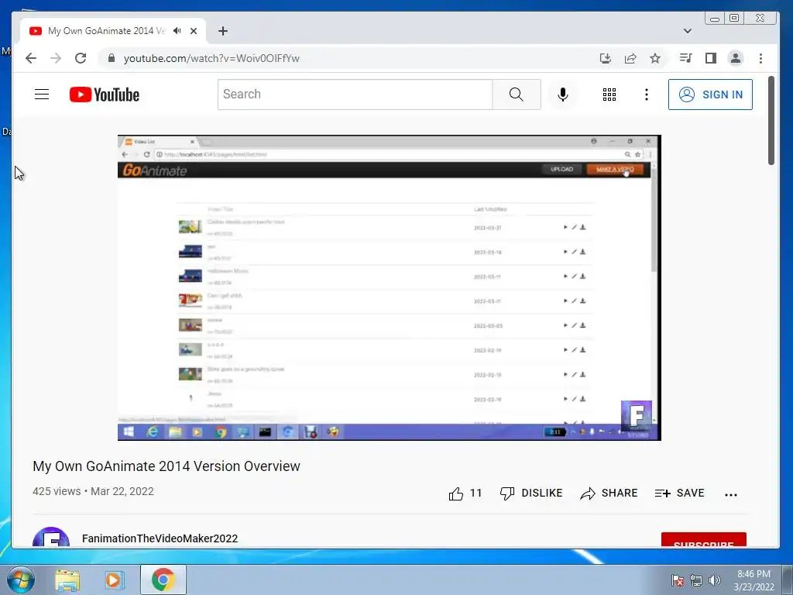Click the SIGN IN button
The width and height of the screenshot is (793, 595).
[710, 95]
